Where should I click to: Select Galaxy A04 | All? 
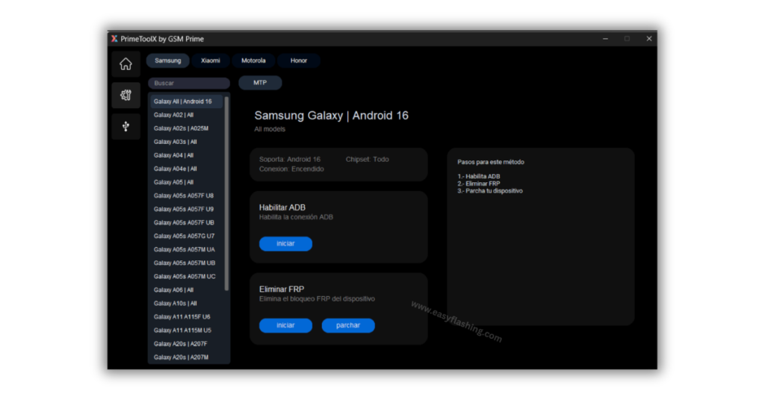186,155
